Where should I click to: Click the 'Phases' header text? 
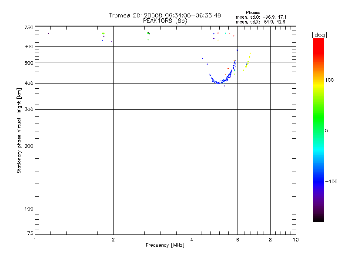(253, 13)
